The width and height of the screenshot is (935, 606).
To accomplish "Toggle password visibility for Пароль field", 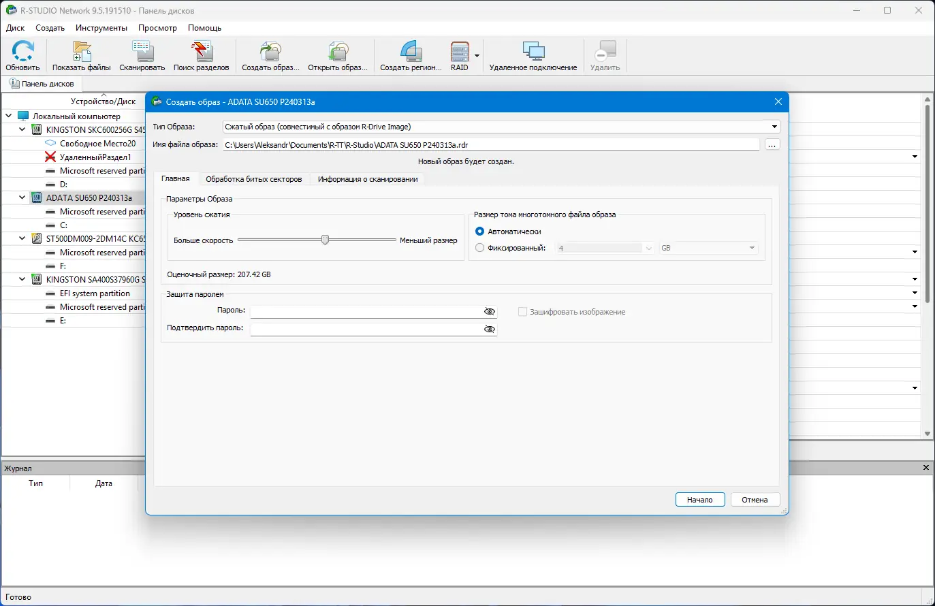I will pos(489,311).
